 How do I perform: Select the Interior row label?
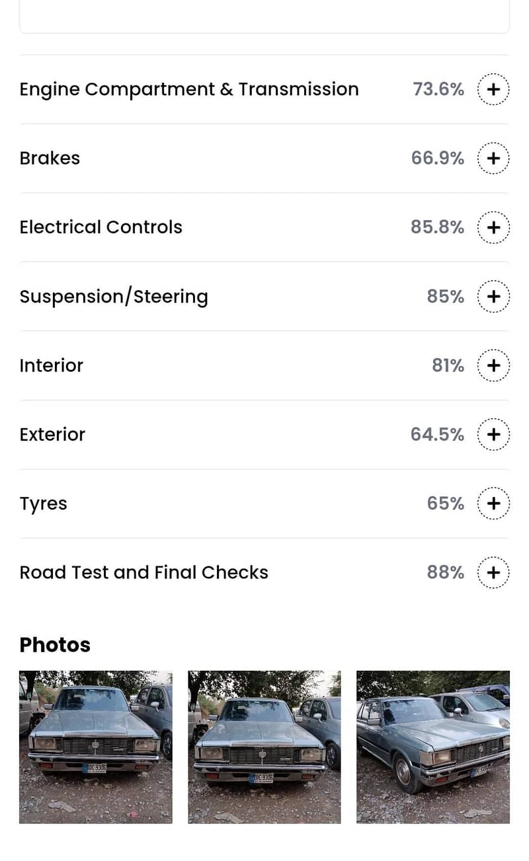pos(52,365)
